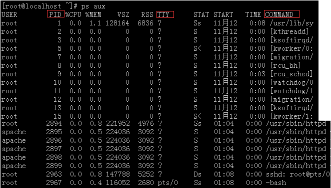Select the 'sshd: root@pts/0' command
The image size is (331, 188).
coord(298,175)
